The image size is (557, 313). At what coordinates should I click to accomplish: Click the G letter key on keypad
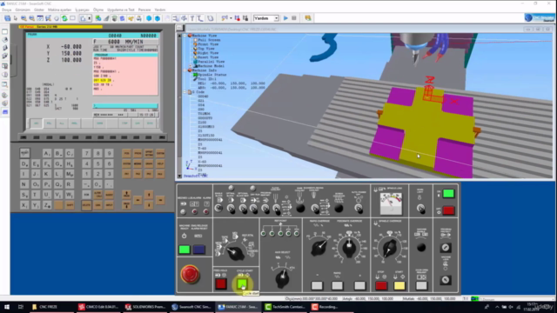coord(58,163)
